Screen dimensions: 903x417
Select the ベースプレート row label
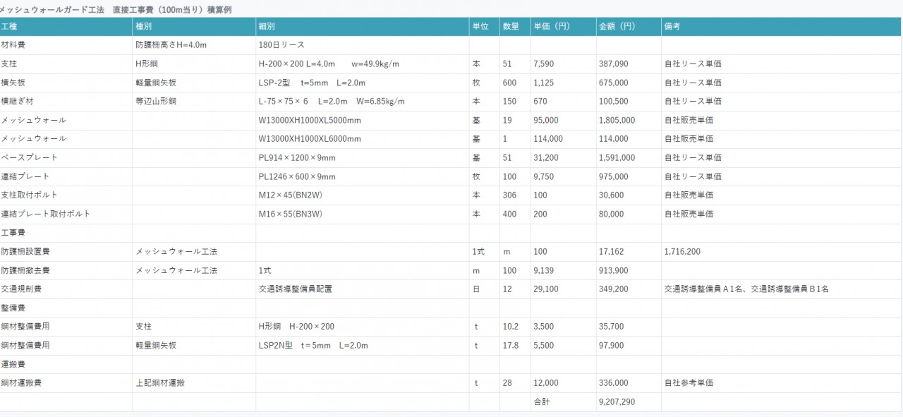pos(30,157)
